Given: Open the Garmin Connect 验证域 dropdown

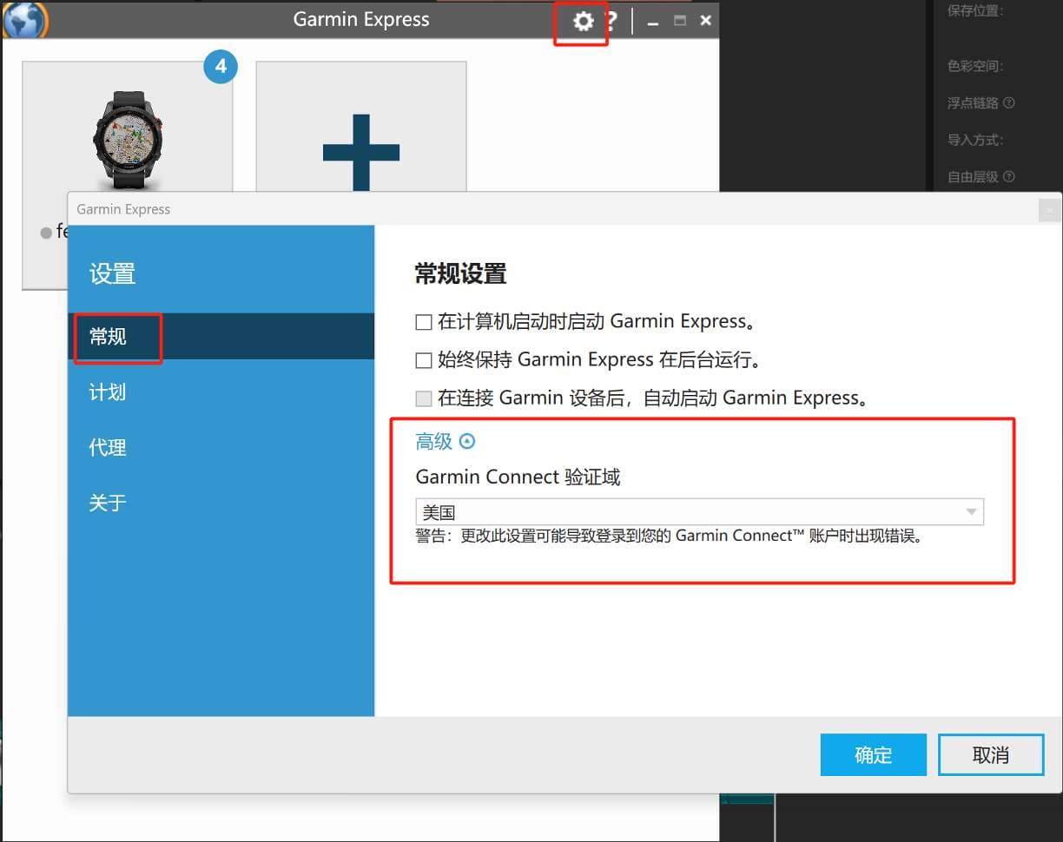Looking at the screenshot, I should pos(699,512).
